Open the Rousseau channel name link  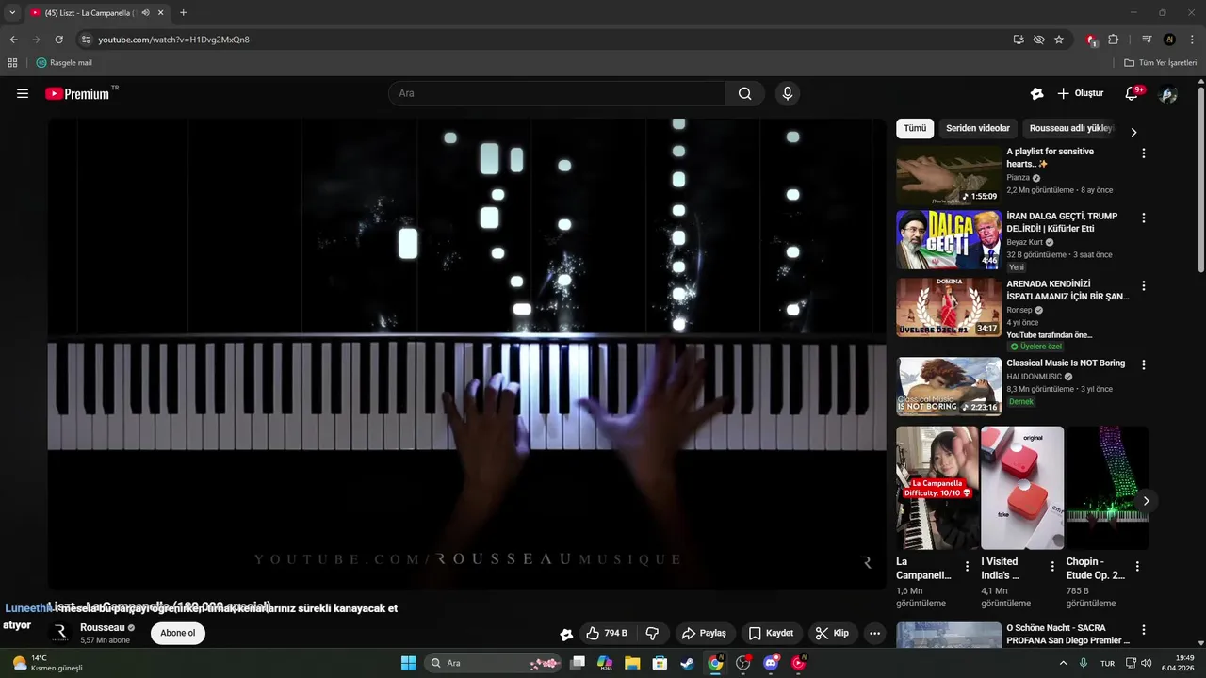[103, 627]
